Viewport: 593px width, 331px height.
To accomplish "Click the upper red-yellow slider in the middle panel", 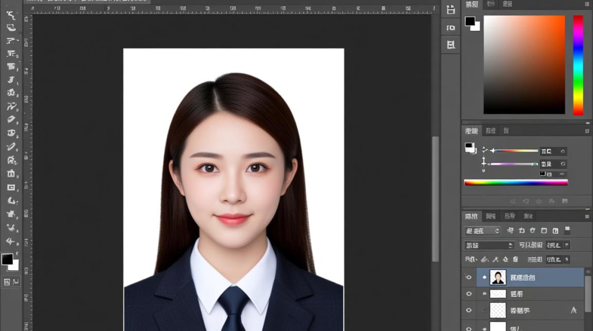I will point(514,151).
